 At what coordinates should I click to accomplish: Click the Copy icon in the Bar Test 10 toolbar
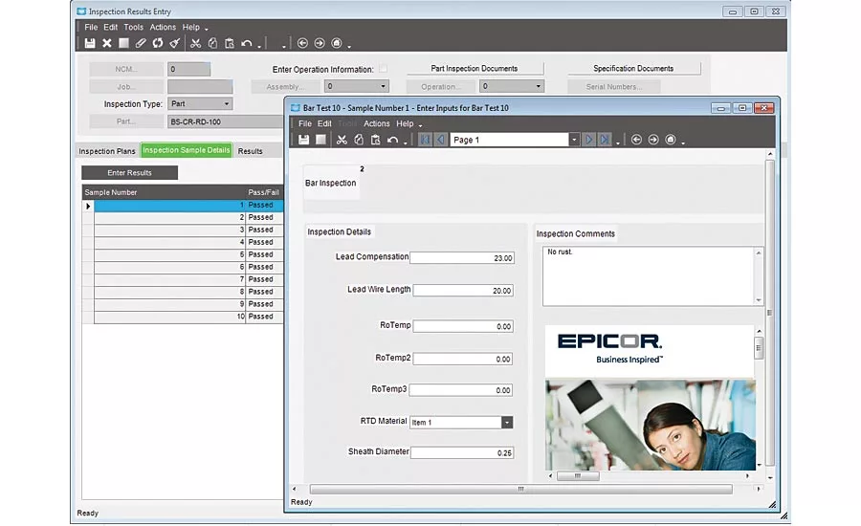click(x=359, y=140)
